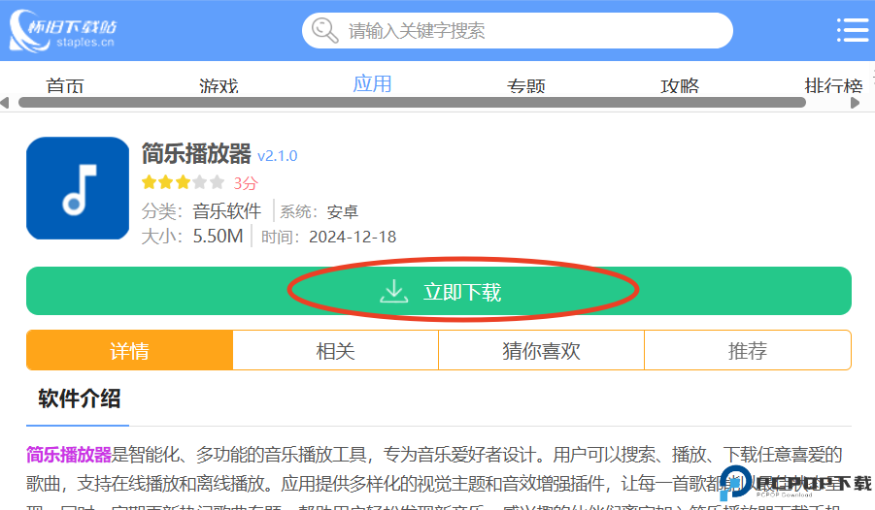Image resolution: width=875 pixels, height=510 pixels.
Task: Open the 游戏 nav tab
Action: [x=219, y=86]
